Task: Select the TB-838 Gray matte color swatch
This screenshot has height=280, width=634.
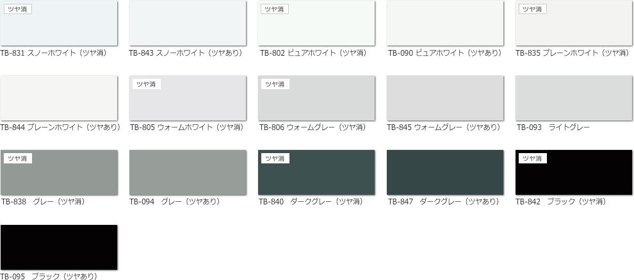Action: coord(59,176)
